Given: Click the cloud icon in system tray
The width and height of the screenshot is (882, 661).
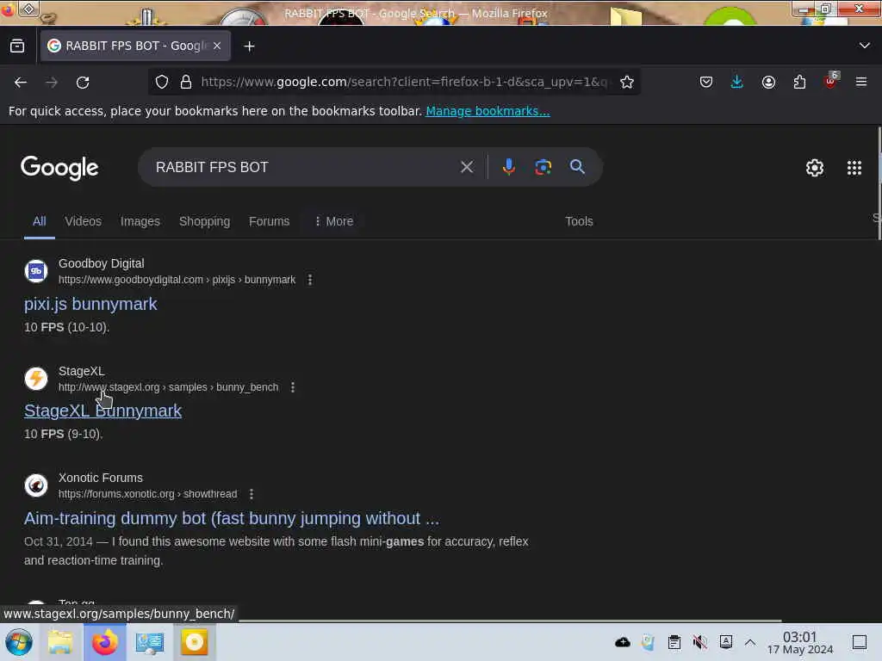Looking at the screenshot, I should (x=623, y=642).
